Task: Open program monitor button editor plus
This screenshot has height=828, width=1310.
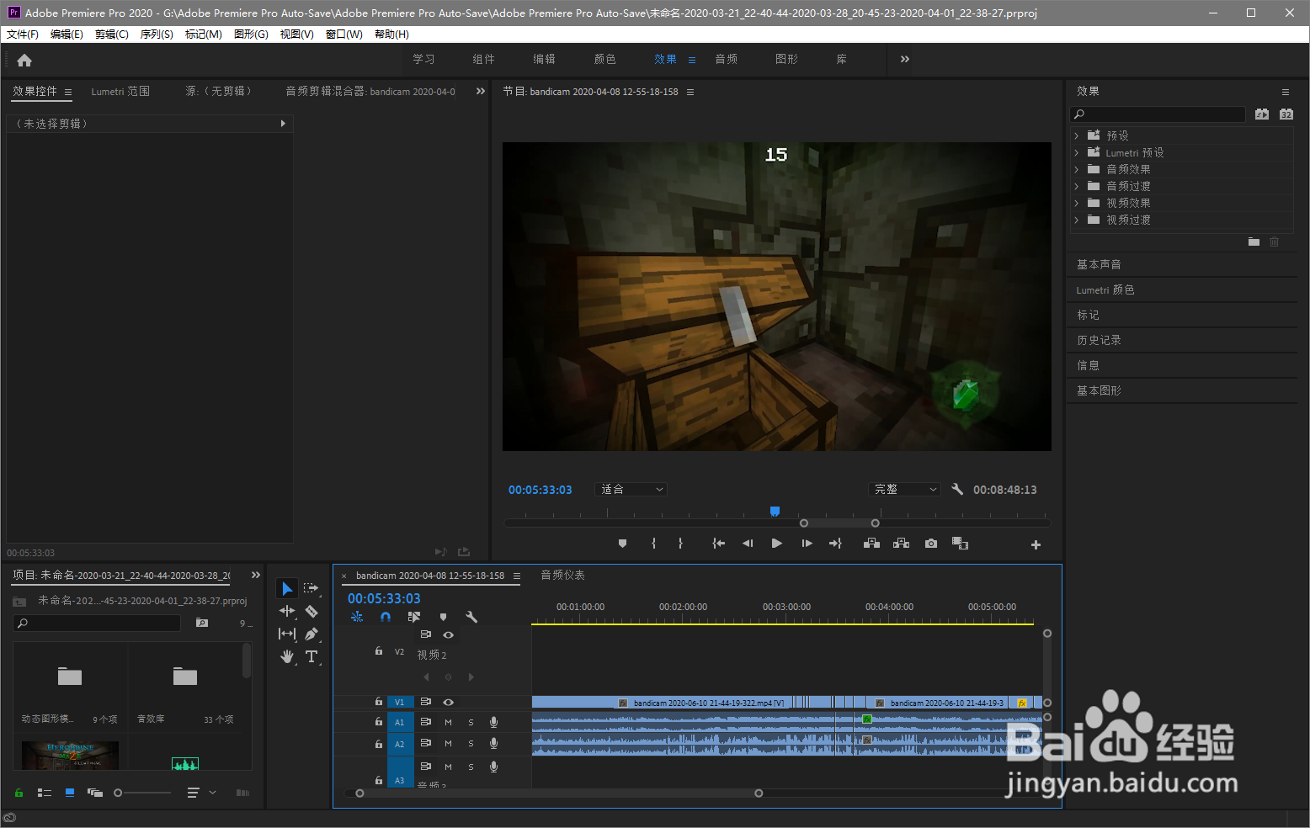Action: (1036, 544)
